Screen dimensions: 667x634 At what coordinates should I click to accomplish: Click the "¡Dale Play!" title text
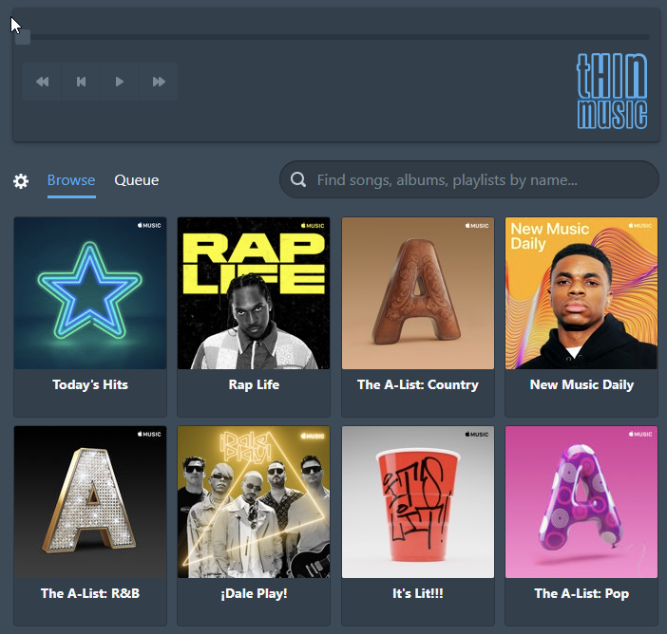point(254,593)
